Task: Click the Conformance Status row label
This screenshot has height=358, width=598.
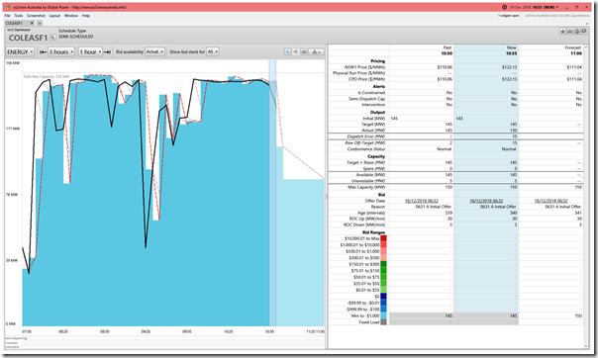Action: (x=366, y=149)
